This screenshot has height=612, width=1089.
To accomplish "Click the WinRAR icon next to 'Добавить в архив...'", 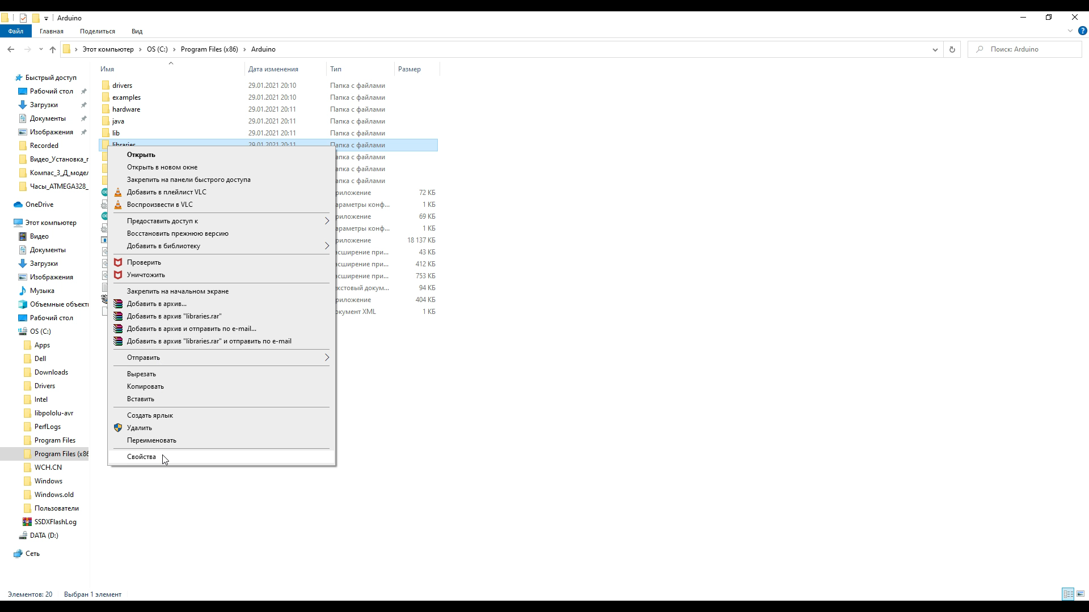I will [118, 304].
